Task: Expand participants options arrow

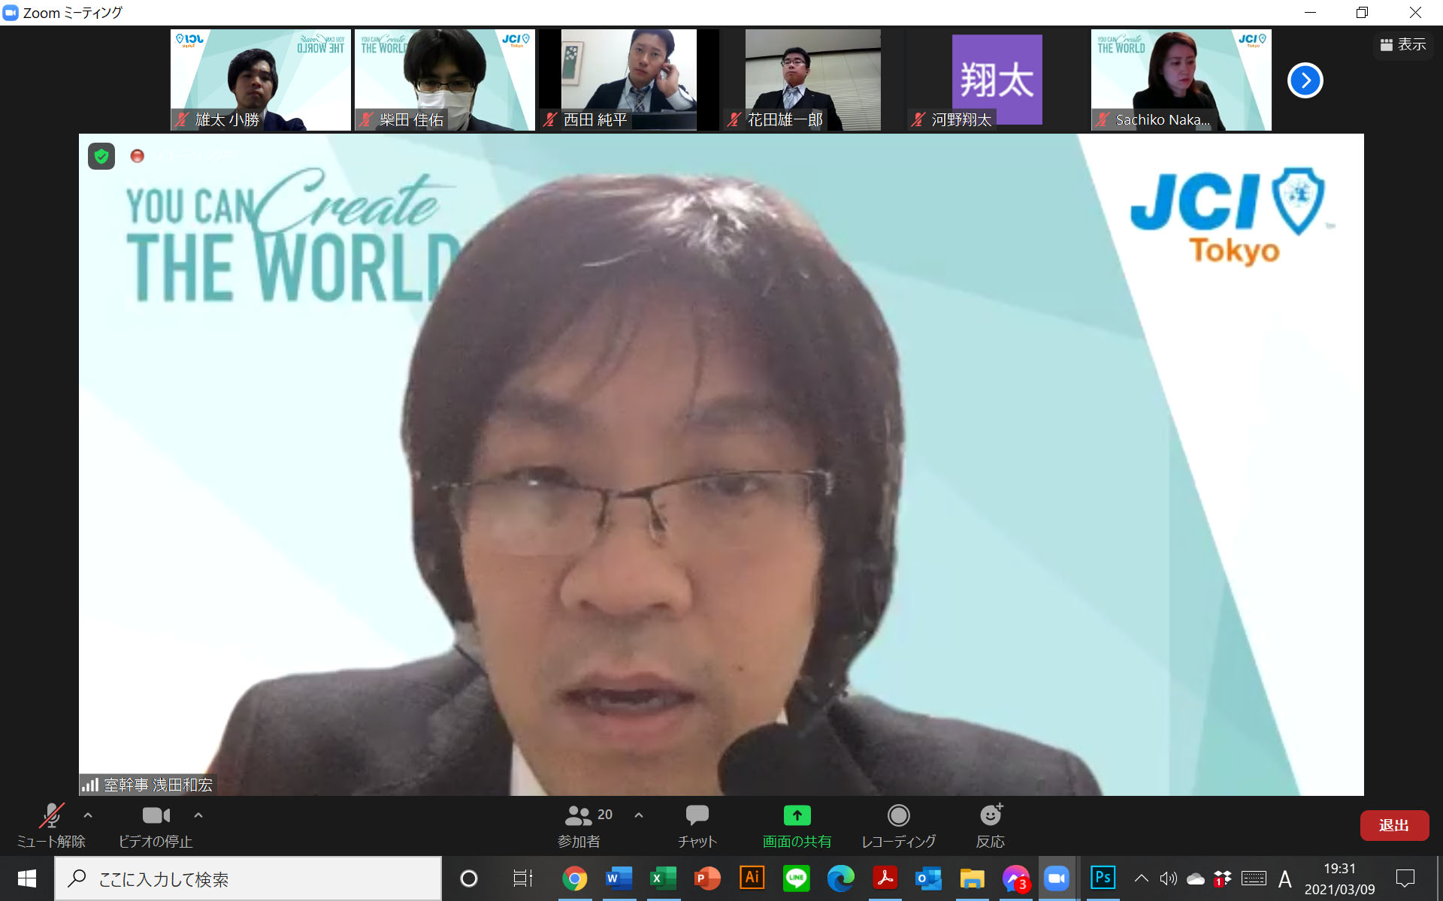Action: [x=639, y=815]
